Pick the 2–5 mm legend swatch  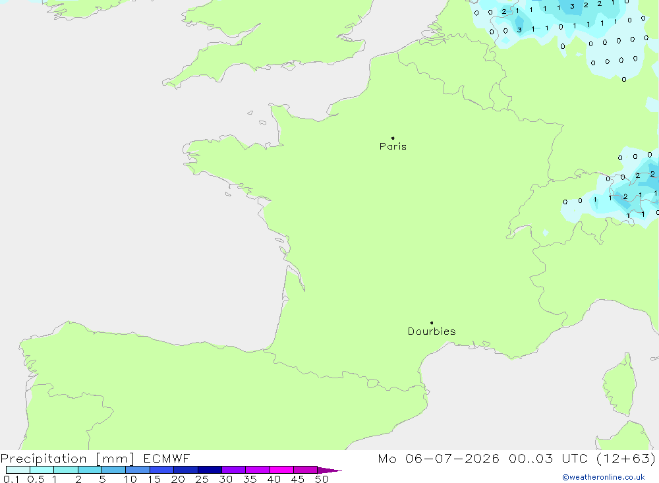[90, 470]
